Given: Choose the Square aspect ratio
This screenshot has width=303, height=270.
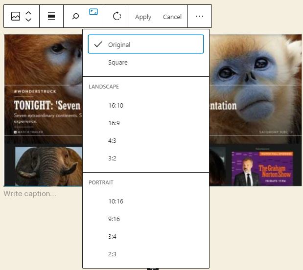Looking at the screenshot, I should (146, 63).
